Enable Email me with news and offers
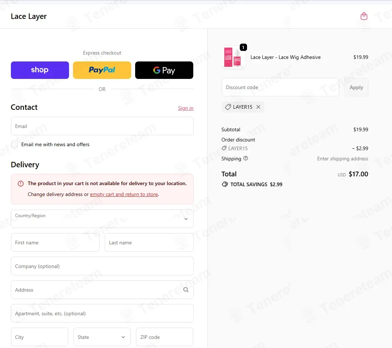Screen dimensions: 392x348 (x=15, y=144)
